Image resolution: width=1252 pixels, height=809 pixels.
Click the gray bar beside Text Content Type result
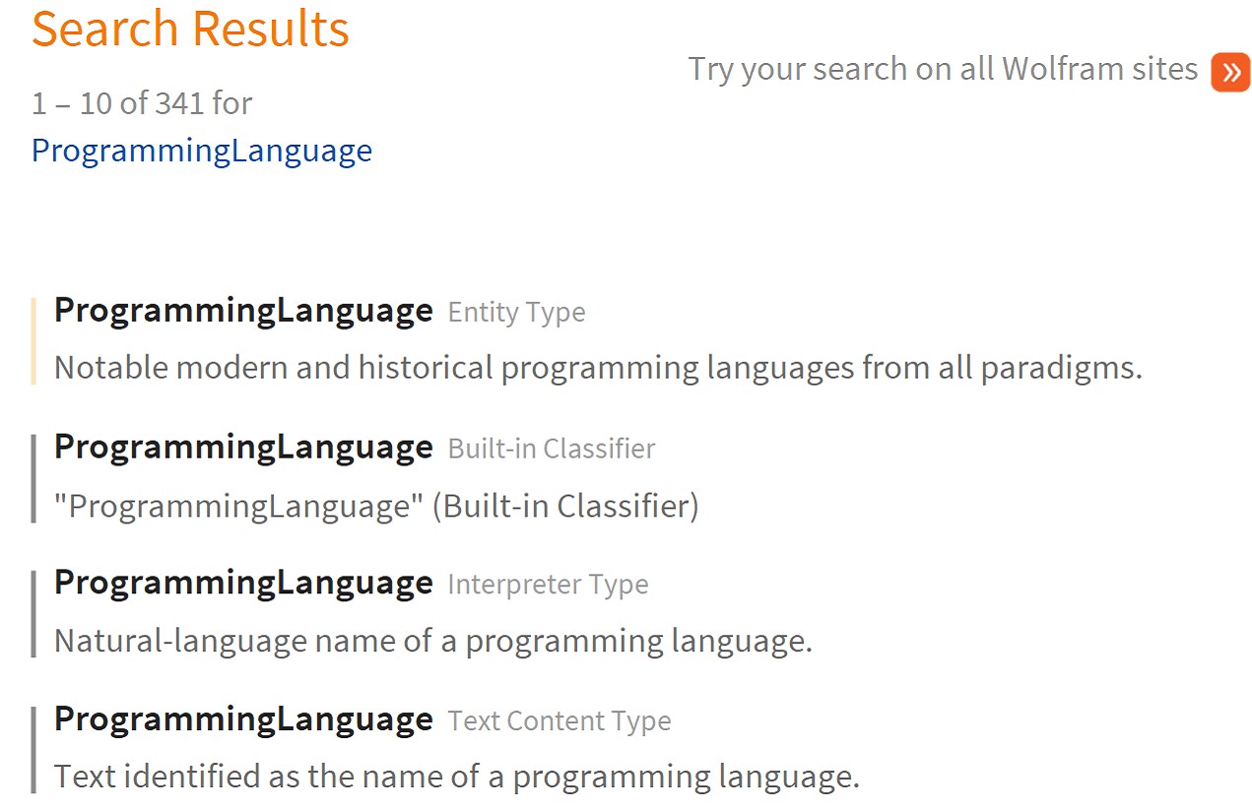click(x=33, y=750)
